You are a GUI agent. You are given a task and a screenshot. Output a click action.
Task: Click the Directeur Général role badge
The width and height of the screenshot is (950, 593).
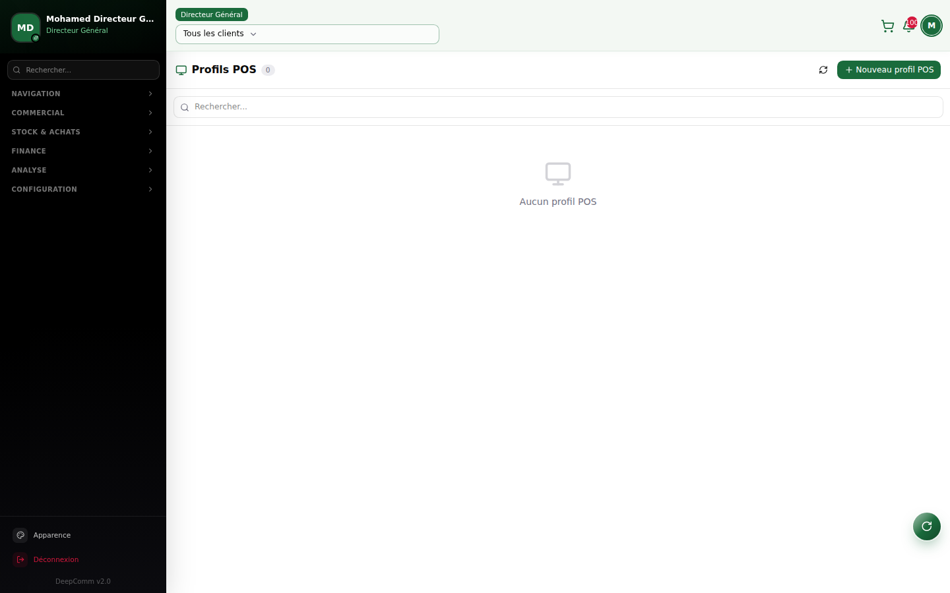tap(212, 14)
